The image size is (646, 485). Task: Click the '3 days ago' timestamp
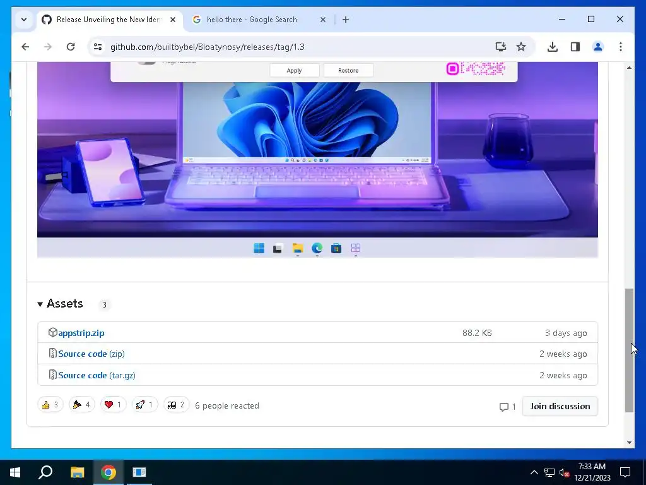566,333
